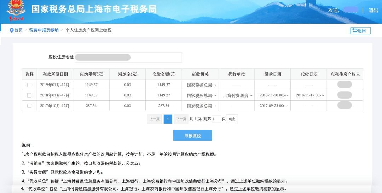Click the location pin icon beside 首页
382x193 pixels.
[x=11, y=30]
